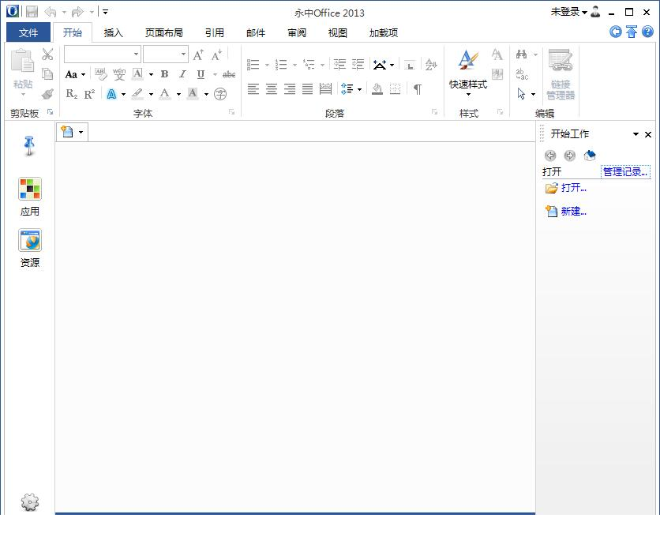
Task: Open the 文件 (File) menu
Action: pyautogui.click(x=28, y=32)
